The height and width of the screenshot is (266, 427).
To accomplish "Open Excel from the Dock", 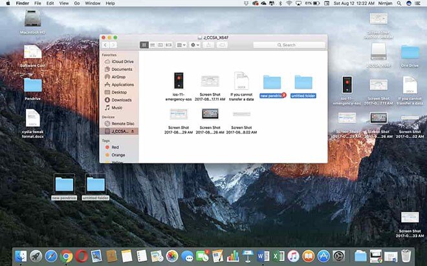I will [278, 256].
